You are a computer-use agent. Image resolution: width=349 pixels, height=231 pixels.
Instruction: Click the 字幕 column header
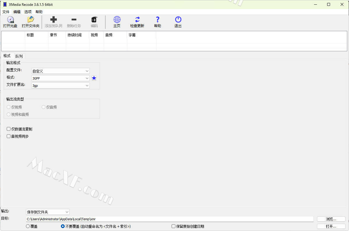142,35
